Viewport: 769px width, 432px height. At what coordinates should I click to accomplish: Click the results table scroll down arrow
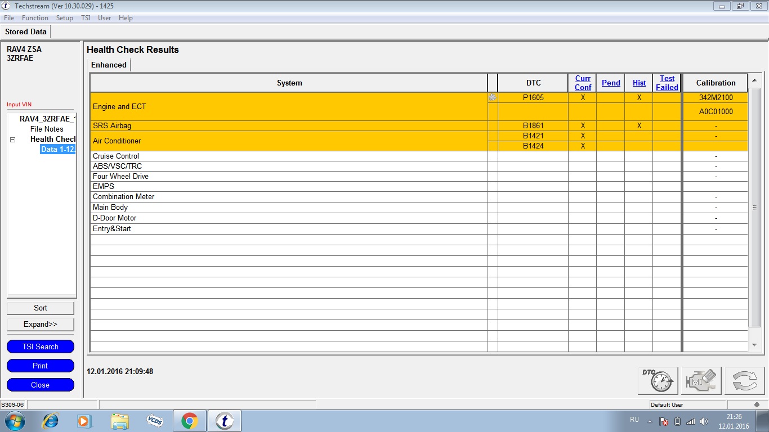tap(755, 344)
